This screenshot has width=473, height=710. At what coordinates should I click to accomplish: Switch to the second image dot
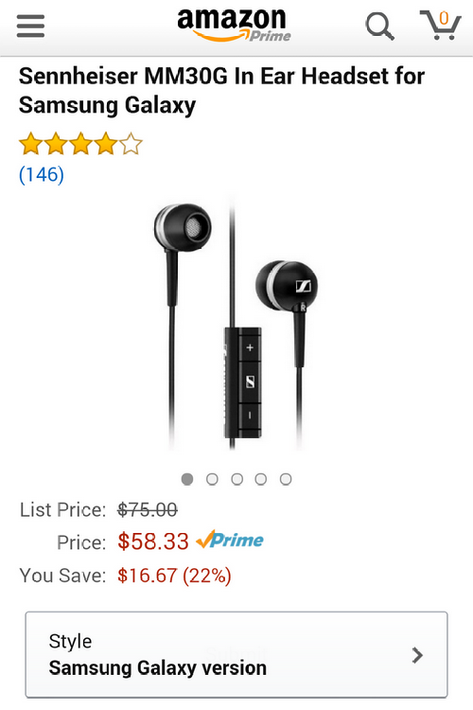coord(212,479)
